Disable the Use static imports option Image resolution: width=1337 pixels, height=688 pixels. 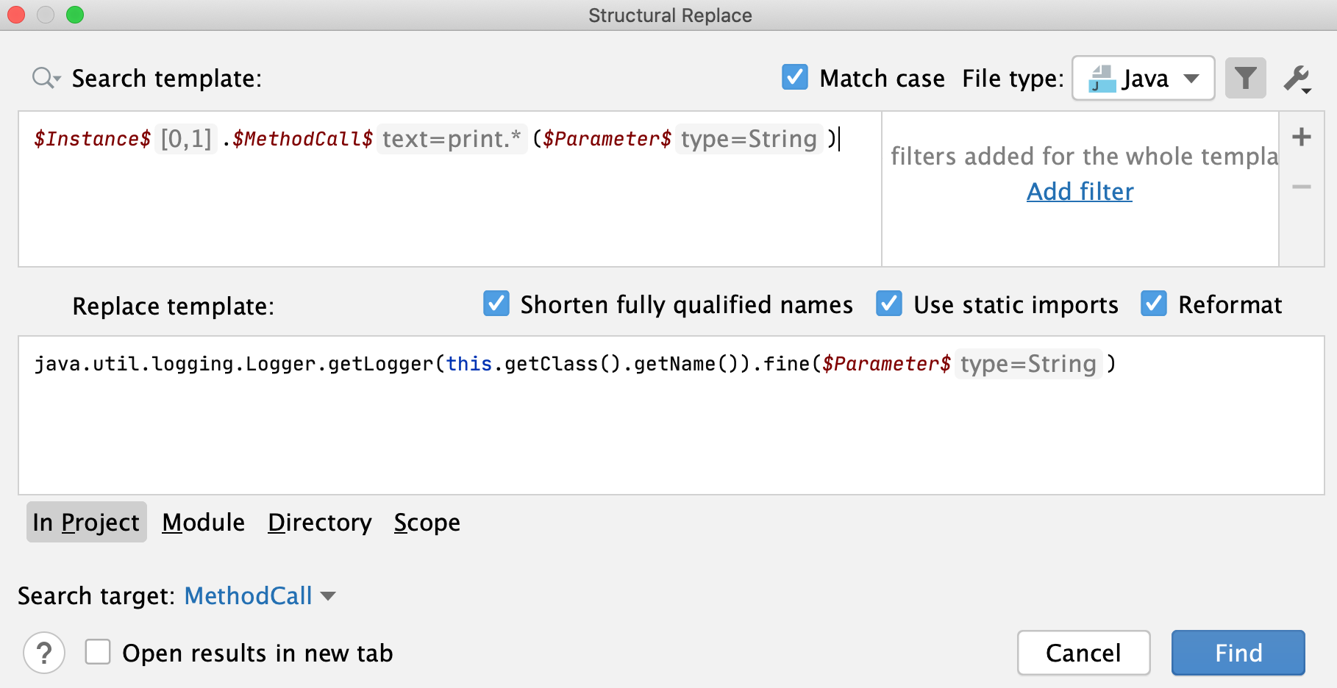[889, 304]
